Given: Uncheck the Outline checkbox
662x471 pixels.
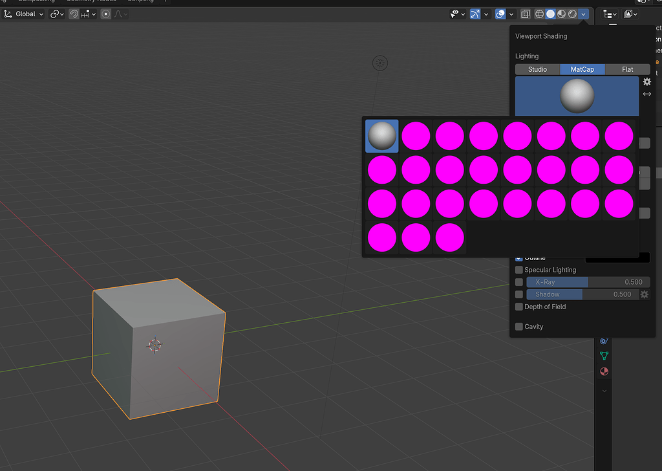Looking at the screenshot, I should pyautogui.click(x=519, y=257).
